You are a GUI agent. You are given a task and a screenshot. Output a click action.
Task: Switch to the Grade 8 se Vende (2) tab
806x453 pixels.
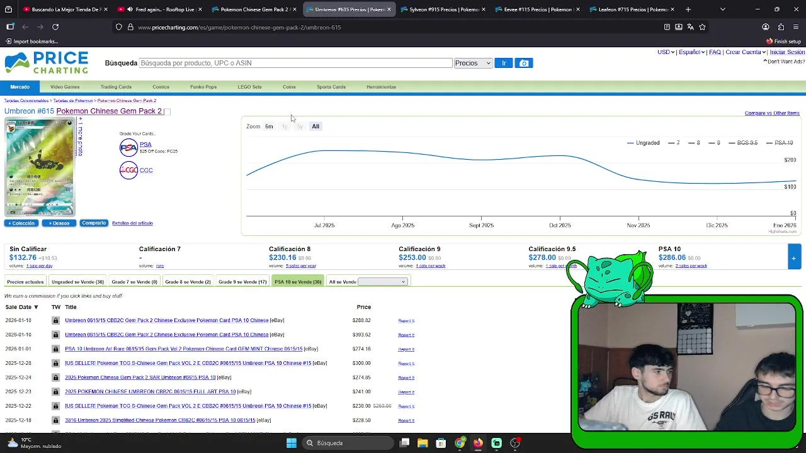(x=188, y=282)
